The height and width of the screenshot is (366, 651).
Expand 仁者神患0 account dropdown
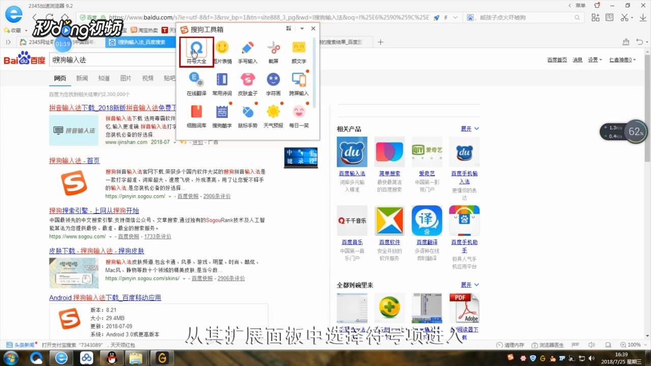[x=623, y=60]
